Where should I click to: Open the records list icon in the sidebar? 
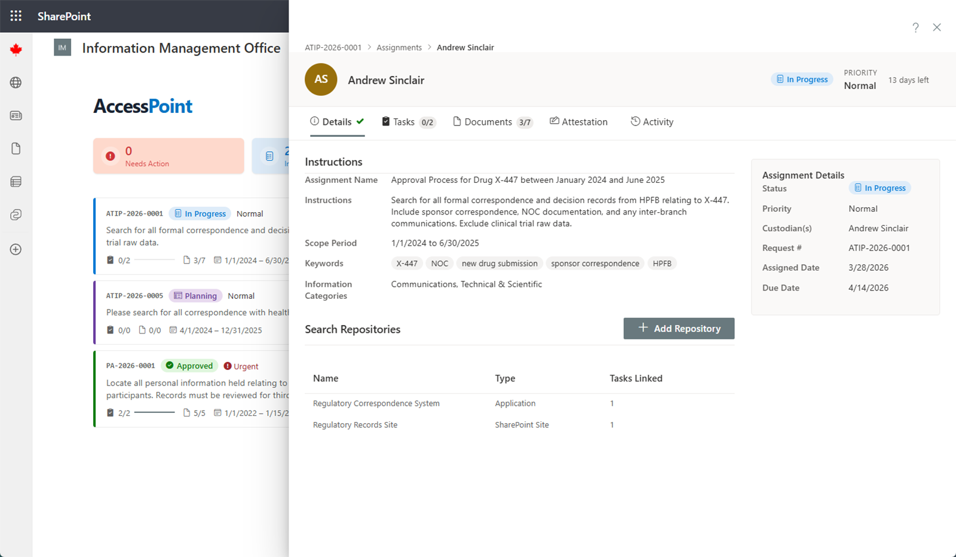16,181
